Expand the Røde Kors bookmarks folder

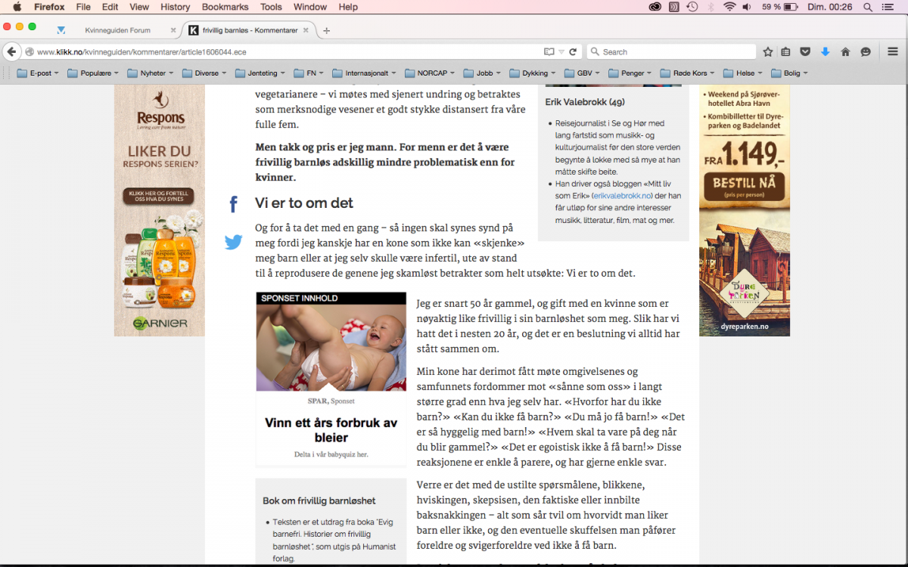pyautogui.click(x=687, y=73)
